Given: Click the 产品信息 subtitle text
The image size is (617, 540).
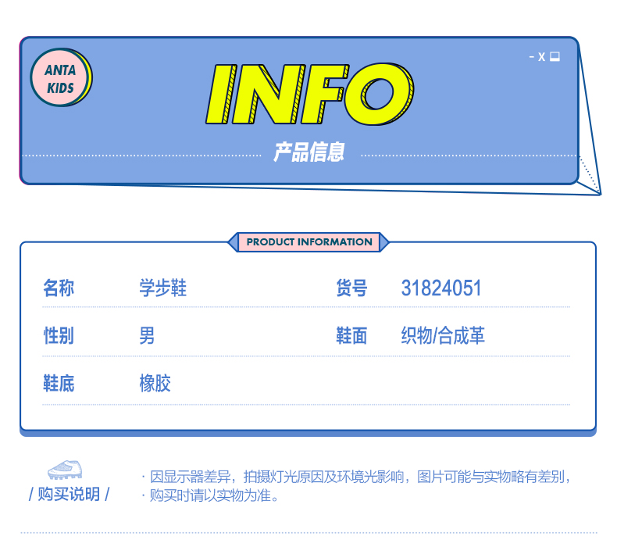Looking at the screenshot, I should coord(308,152).
